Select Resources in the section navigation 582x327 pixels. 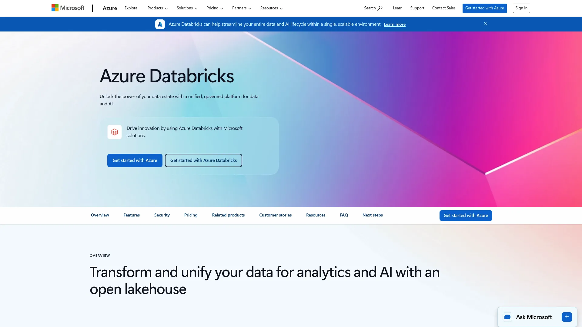point(316,215)
